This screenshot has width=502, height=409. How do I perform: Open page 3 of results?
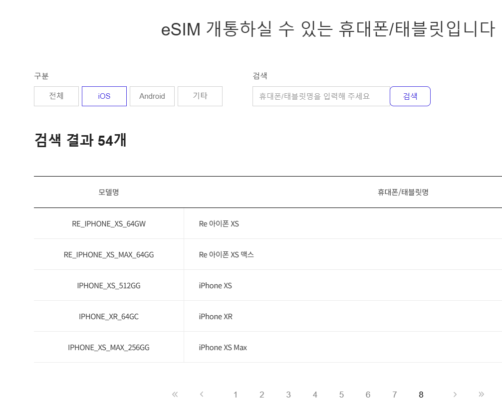click(288, 395)
